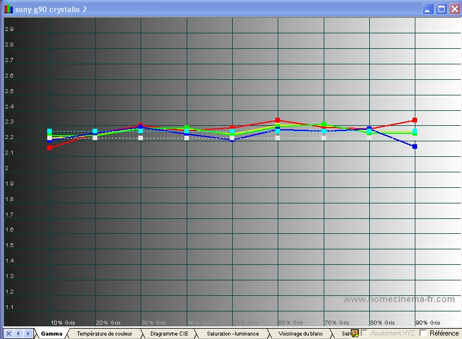Open the Température de couleur tab
Viewport: 462px width, 339px height.
pyautogui.click(x=104, y=334)
